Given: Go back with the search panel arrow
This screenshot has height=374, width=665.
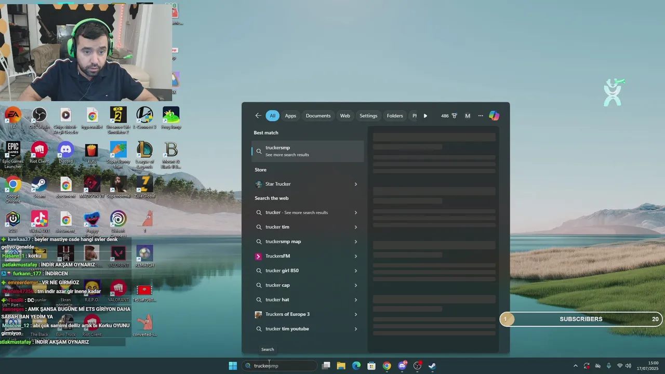Looking at the screenshot, I should pos(258,116).
